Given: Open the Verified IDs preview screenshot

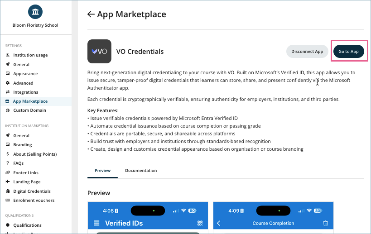Looking at the screenshot, I should [x=148, y=217].
